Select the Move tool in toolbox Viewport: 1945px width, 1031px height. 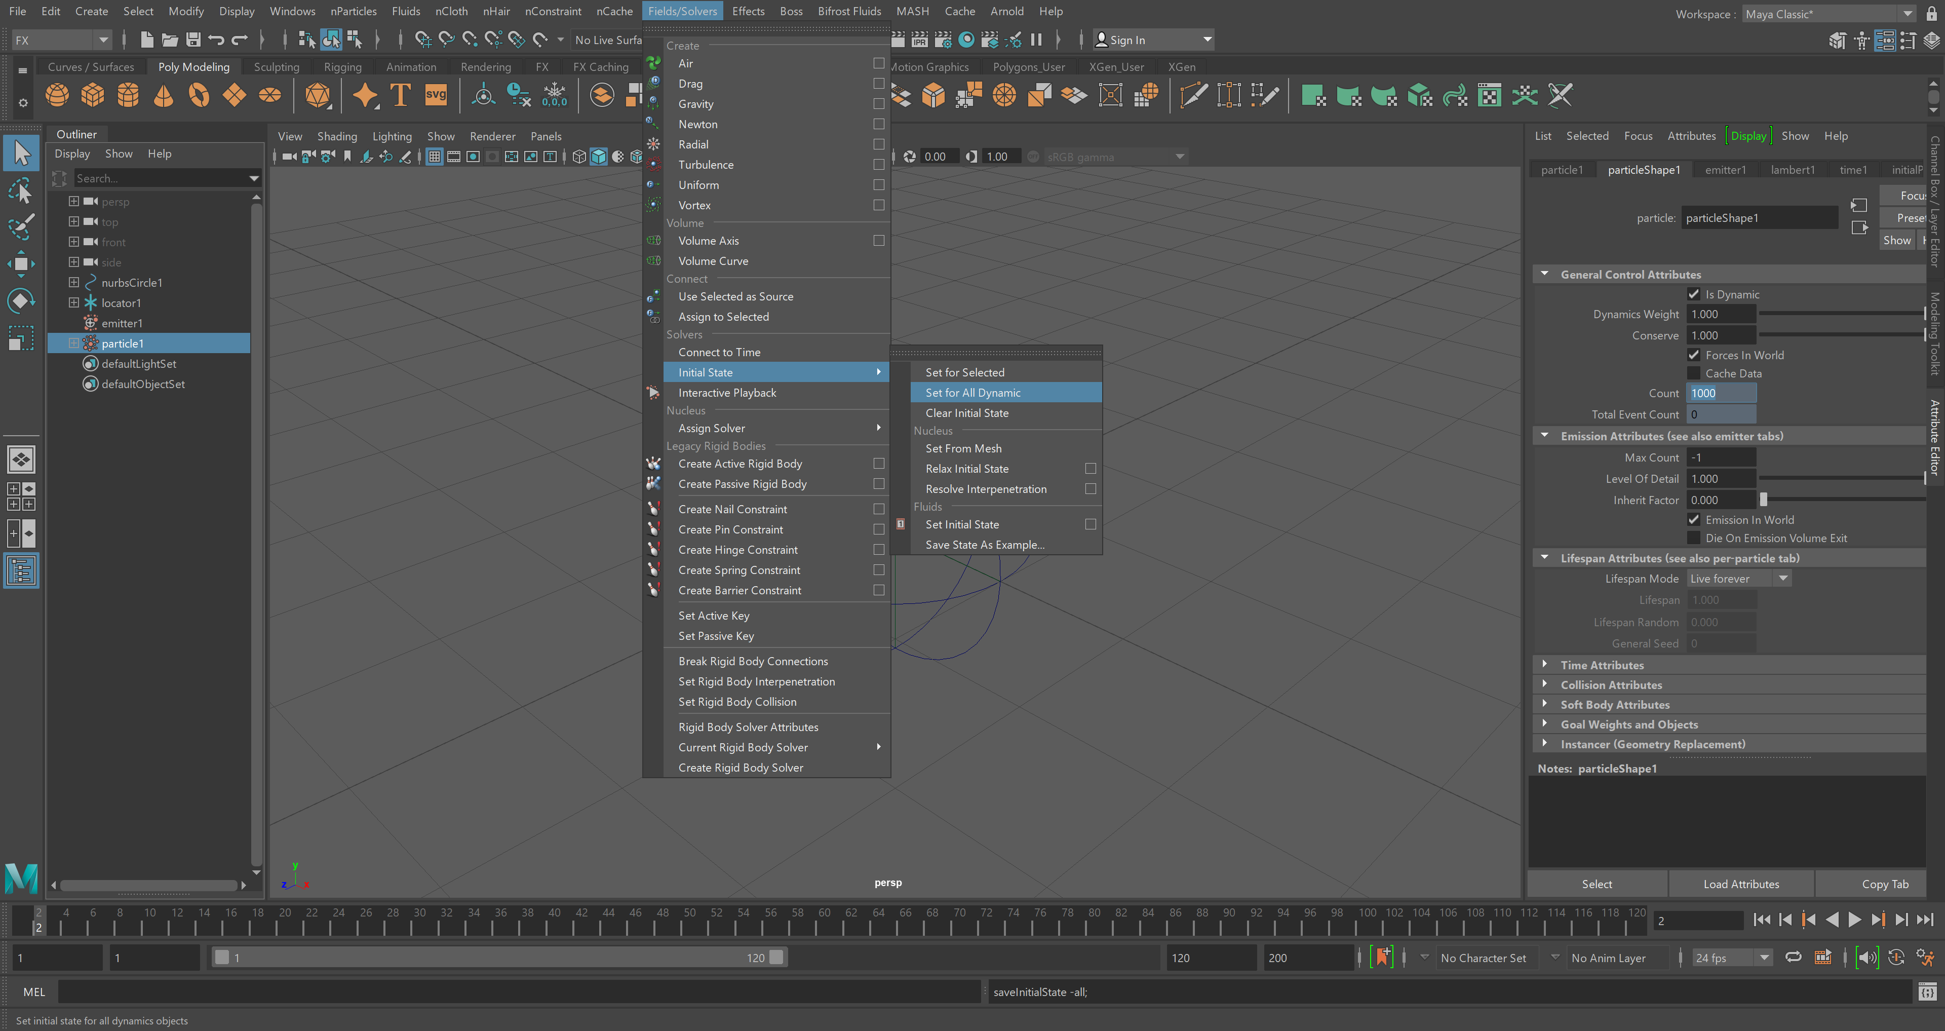tap(21, 263)
